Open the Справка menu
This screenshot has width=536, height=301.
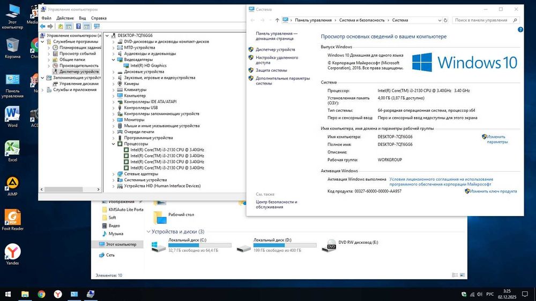tap(99, 18)
